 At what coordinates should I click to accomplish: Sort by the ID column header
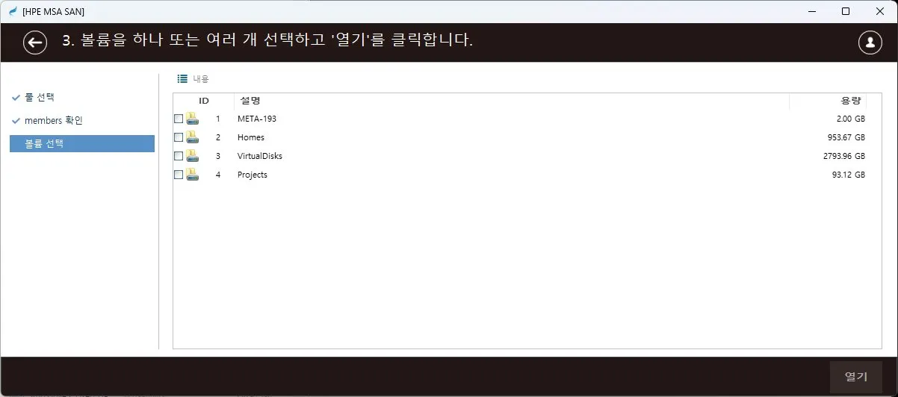204,101
